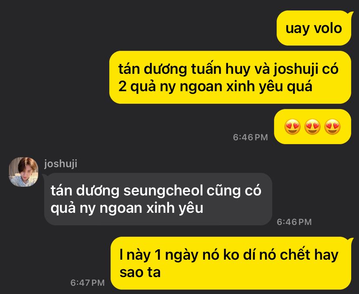Select the "uay volo" message bubble
359x294 pixels.
[314, 28]
